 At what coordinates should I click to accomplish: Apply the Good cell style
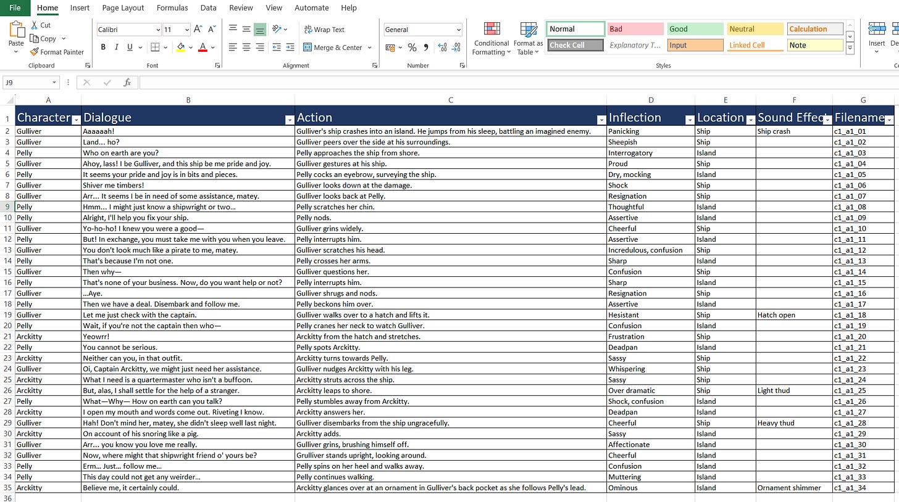click(695, 29)
